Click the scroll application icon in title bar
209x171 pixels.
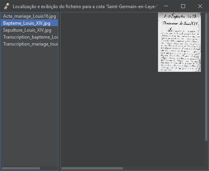[x=7, y=6]
